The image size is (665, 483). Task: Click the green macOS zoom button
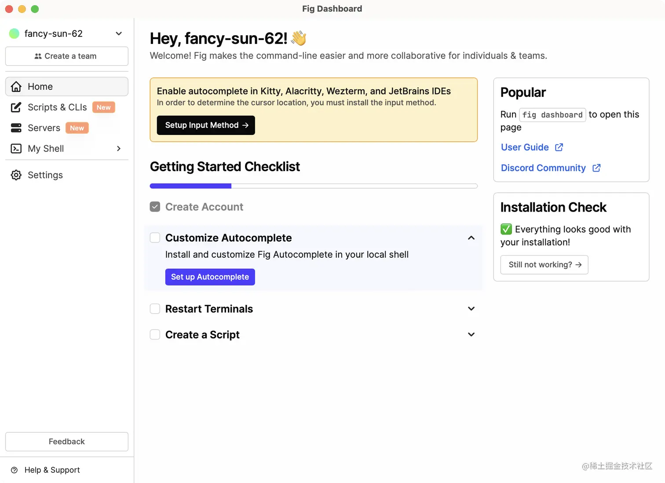pyautogui.click(x=35, y=9)
